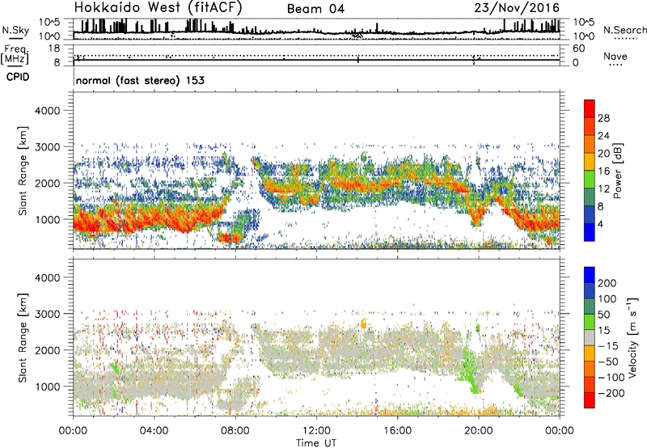Click the "4" label on Power color bar
The width and height of the screenshot is (647, 448).
[x=601, y=225]
